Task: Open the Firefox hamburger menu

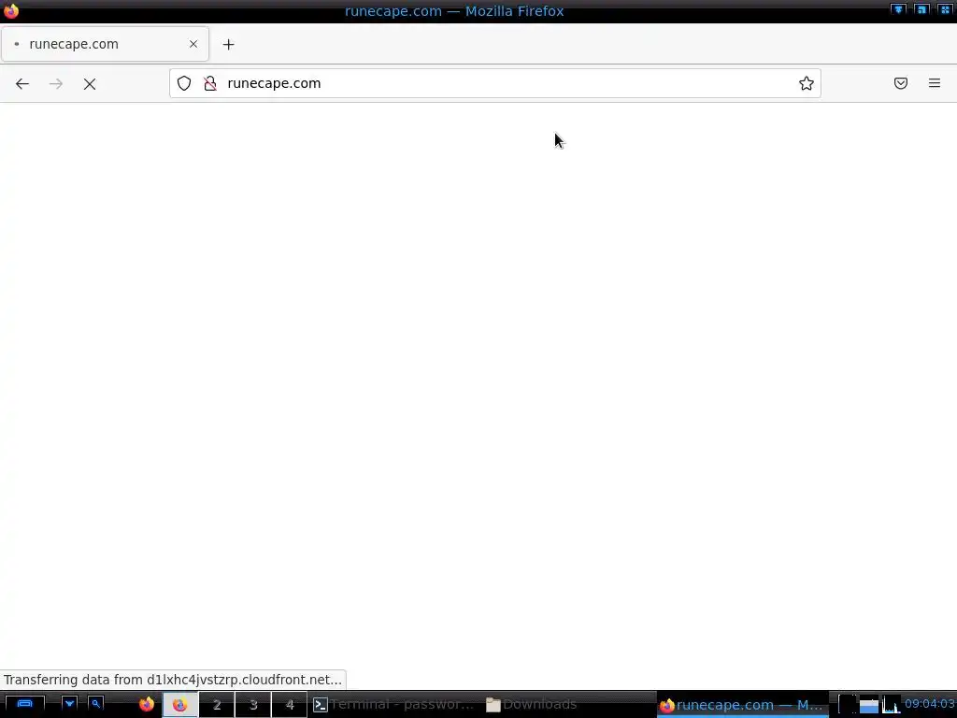Action: (935, 83)
